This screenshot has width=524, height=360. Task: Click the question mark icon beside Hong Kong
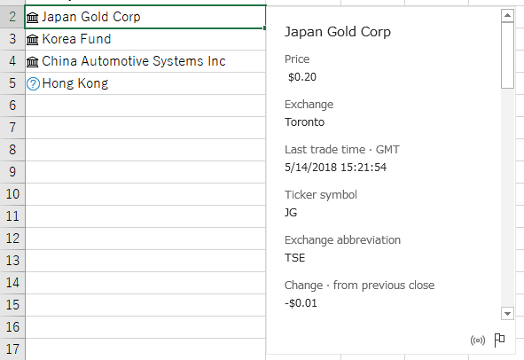pyautogui.click(x=33, y=84)
